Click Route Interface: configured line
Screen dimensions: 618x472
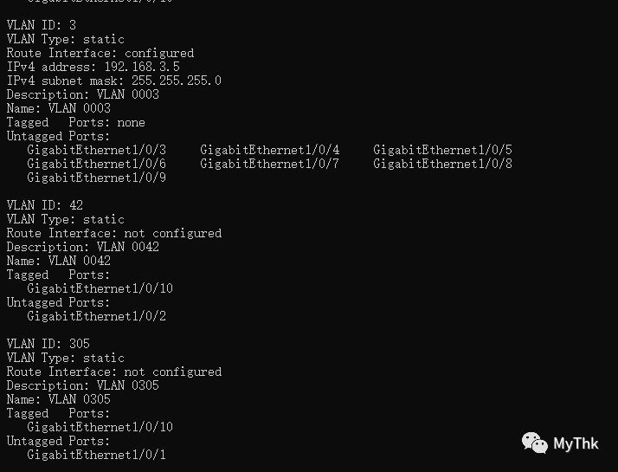click(x=100, y=53)
